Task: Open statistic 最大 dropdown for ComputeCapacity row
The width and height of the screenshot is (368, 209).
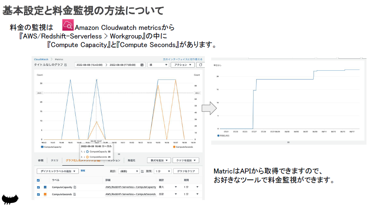Action: point(176,187)
